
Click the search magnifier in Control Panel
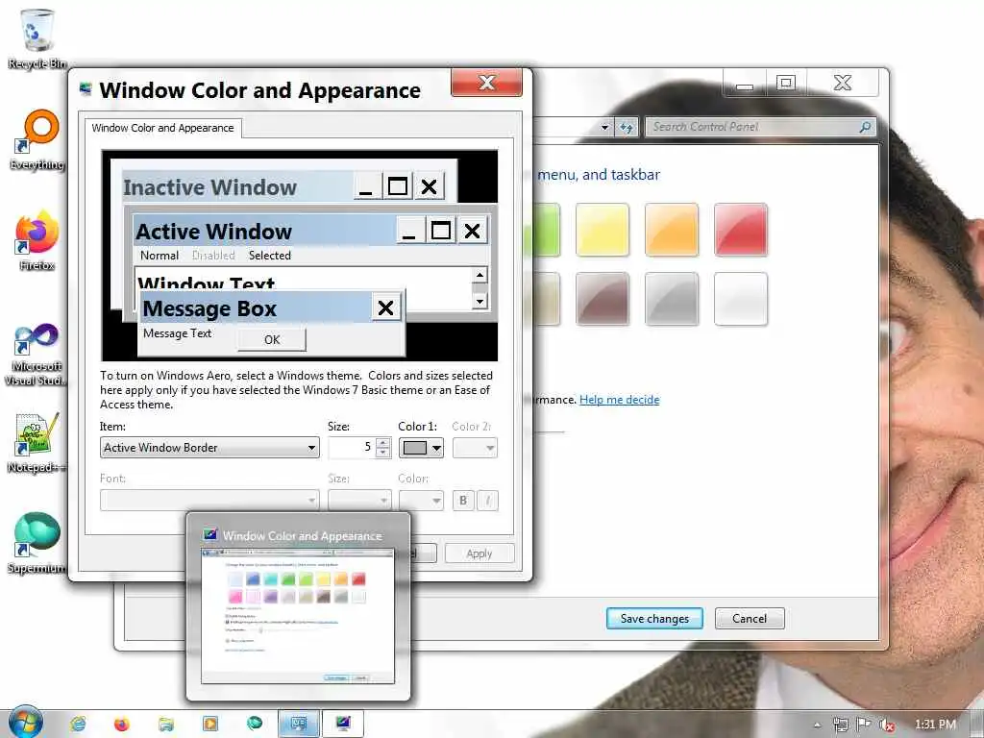pyautogui.click(x=865, y=127)
